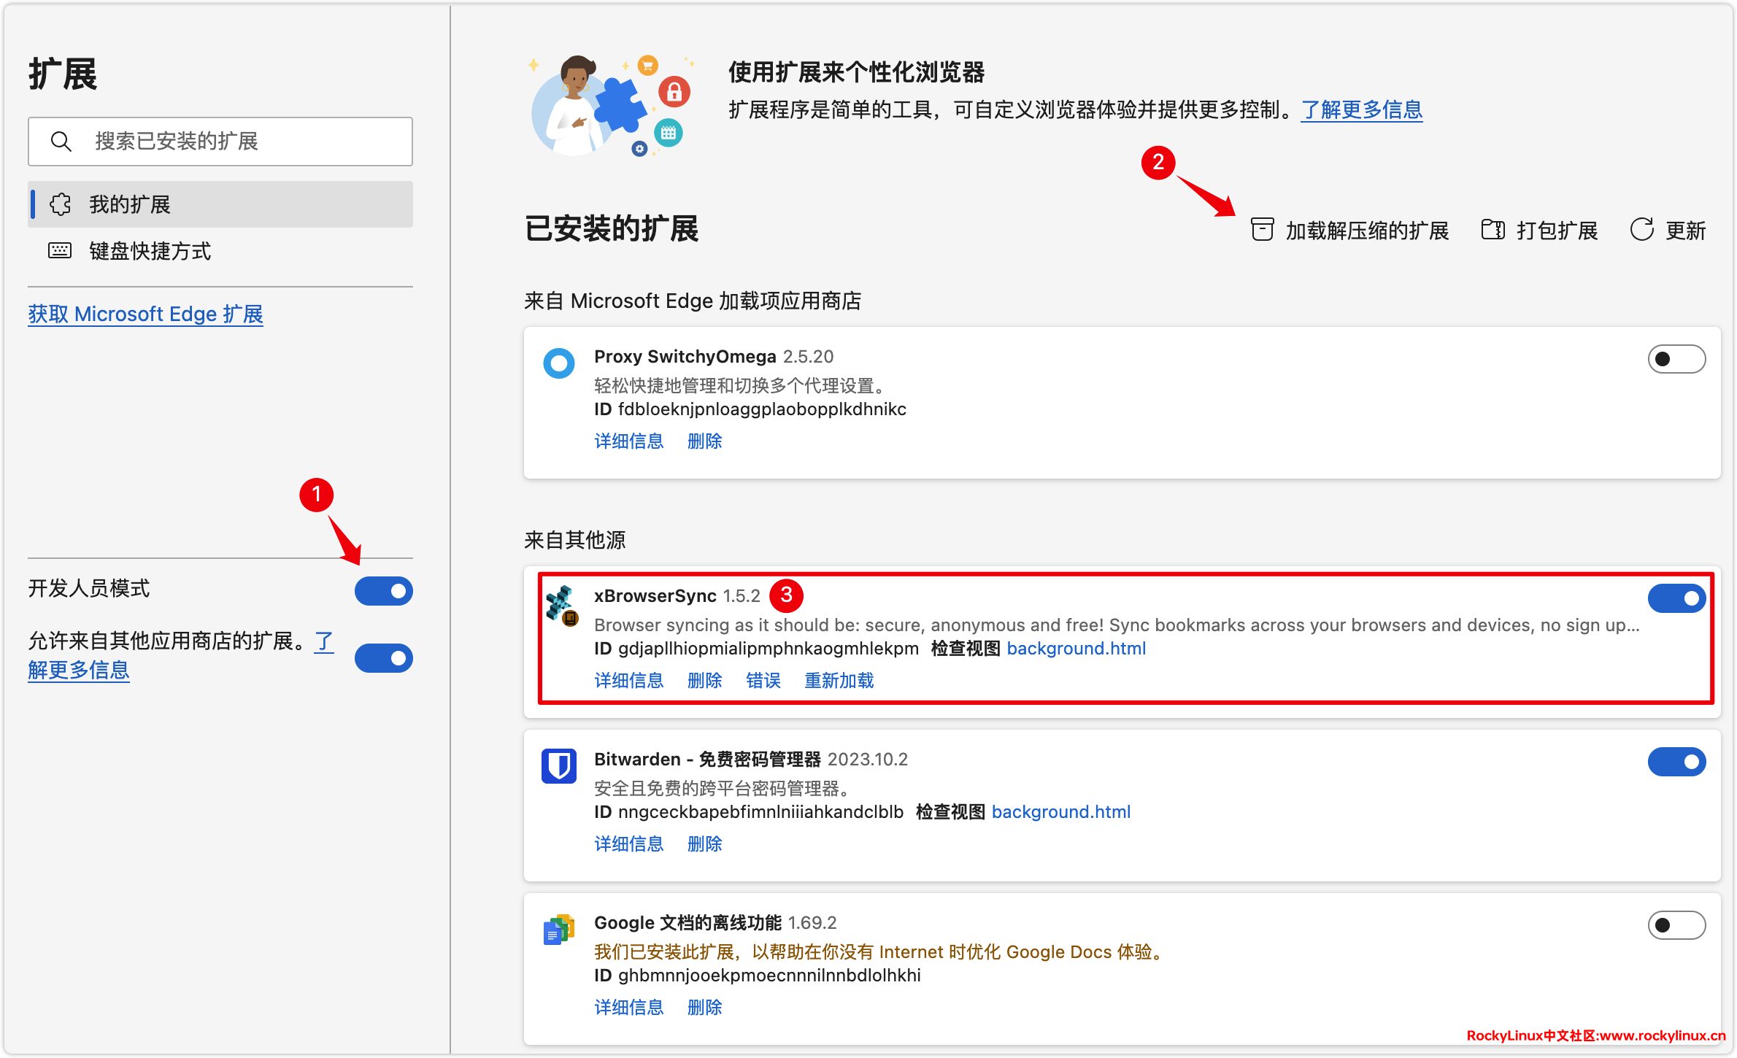1737x1058 pixels.
Task: Enable the Proxy SwitchyOmega extension toggle
Action: pyautogui.click(x=1676, y=359)
